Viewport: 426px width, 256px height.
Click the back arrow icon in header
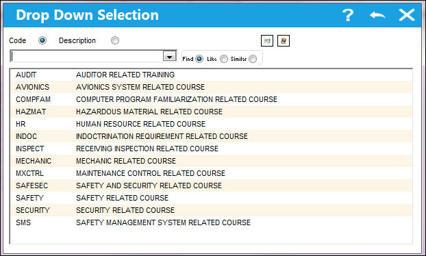pyautogui.click(x=377, y=15)
